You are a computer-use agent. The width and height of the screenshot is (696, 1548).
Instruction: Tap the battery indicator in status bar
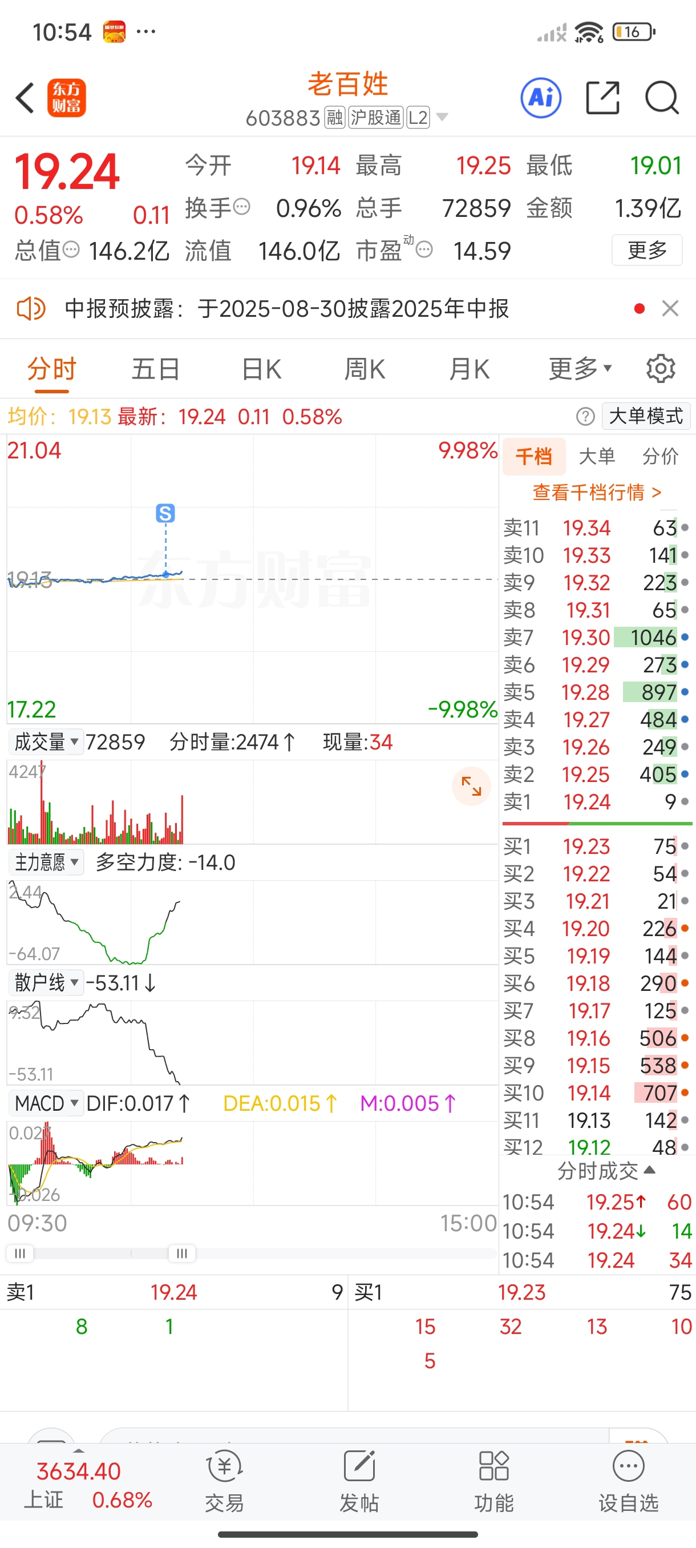634,31
